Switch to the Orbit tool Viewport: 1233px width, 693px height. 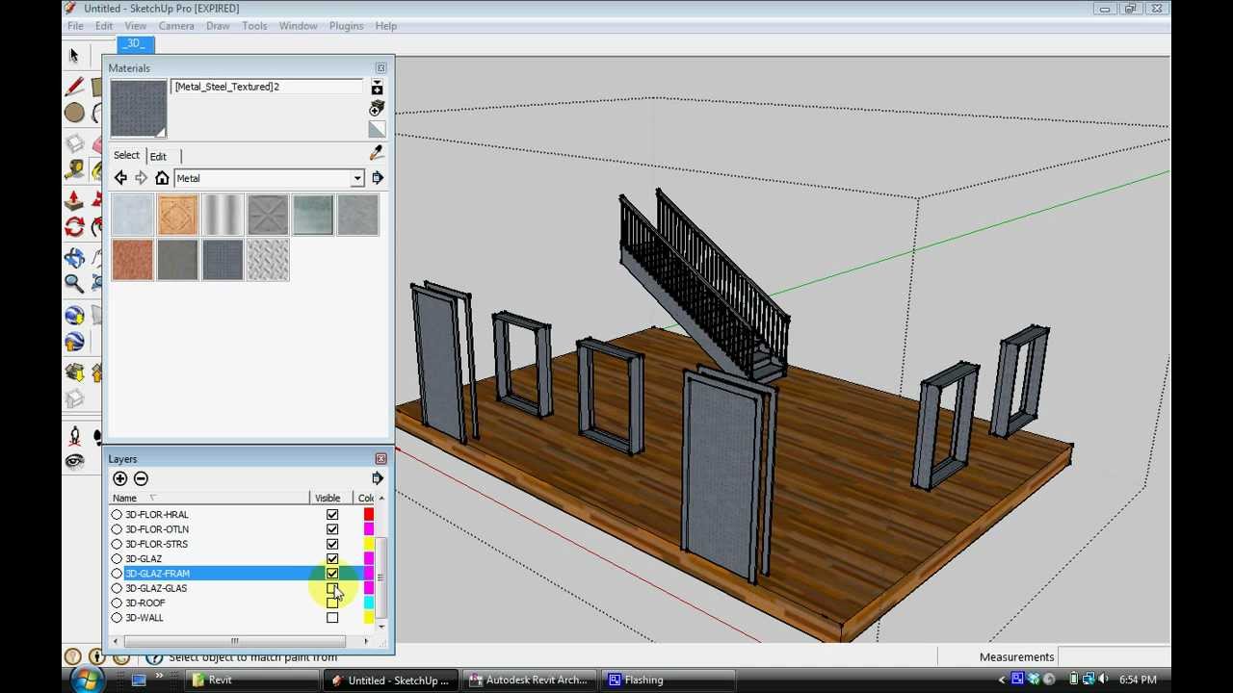pos(74,257)
